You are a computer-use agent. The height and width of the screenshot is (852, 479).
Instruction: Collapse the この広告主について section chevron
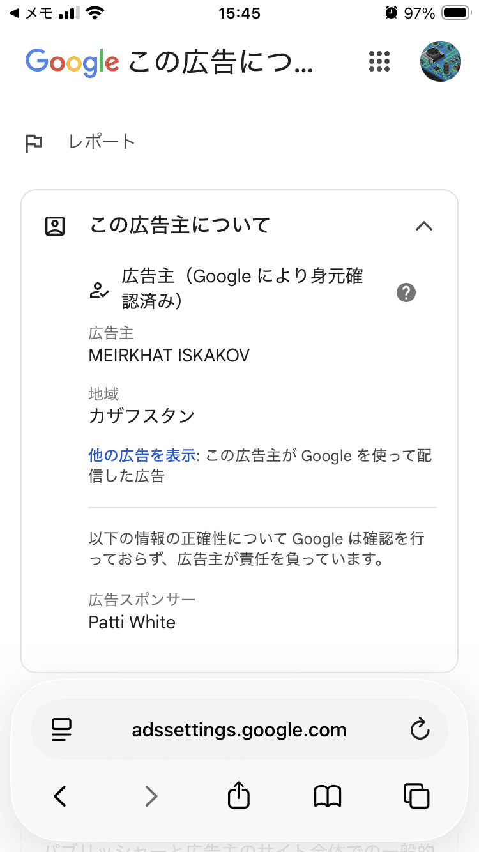point(424,226)
